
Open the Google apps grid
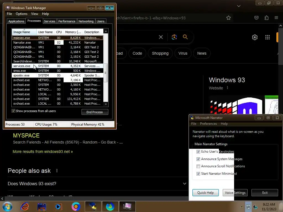[268, 37]
